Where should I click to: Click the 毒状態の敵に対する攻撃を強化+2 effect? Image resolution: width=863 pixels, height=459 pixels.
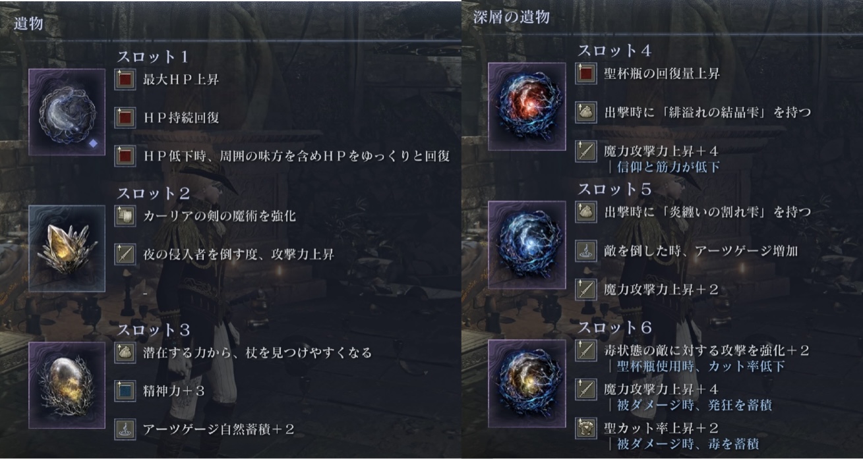[706, 350]
